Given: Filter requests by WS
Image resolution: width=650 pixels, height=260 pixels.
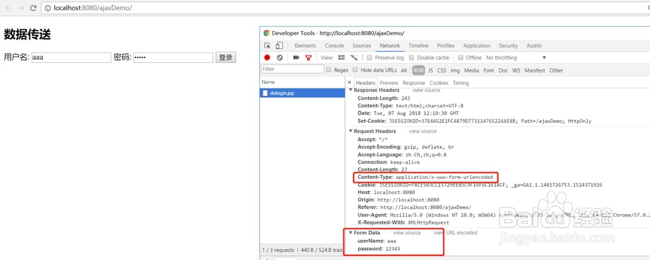Looking at the screenshot, I should point(516,70).
